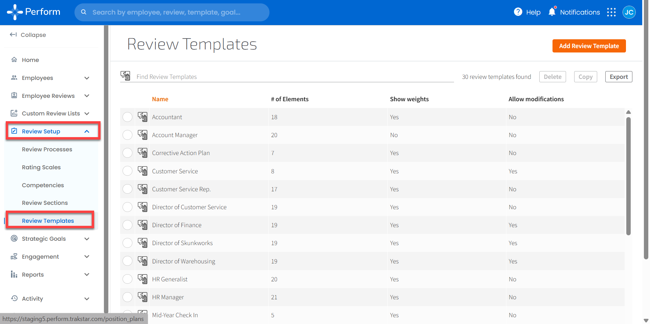
Task: Open the Notifications bell icon
Action: point(552,12)
